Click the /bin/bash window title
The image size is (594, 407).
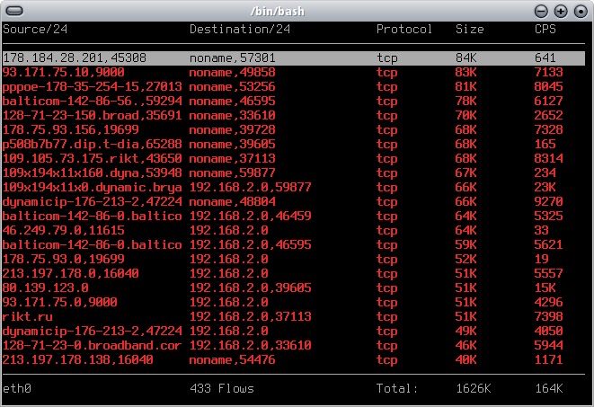(x=278, y=12)
